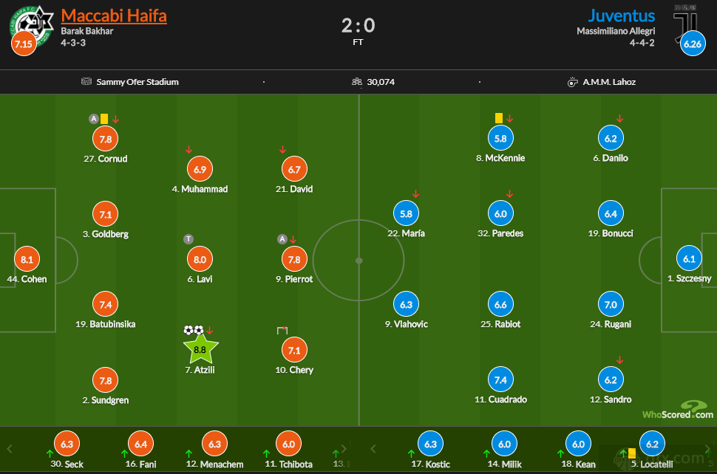Select substitute Kostic's 6.3 rating

click(430, 444)
